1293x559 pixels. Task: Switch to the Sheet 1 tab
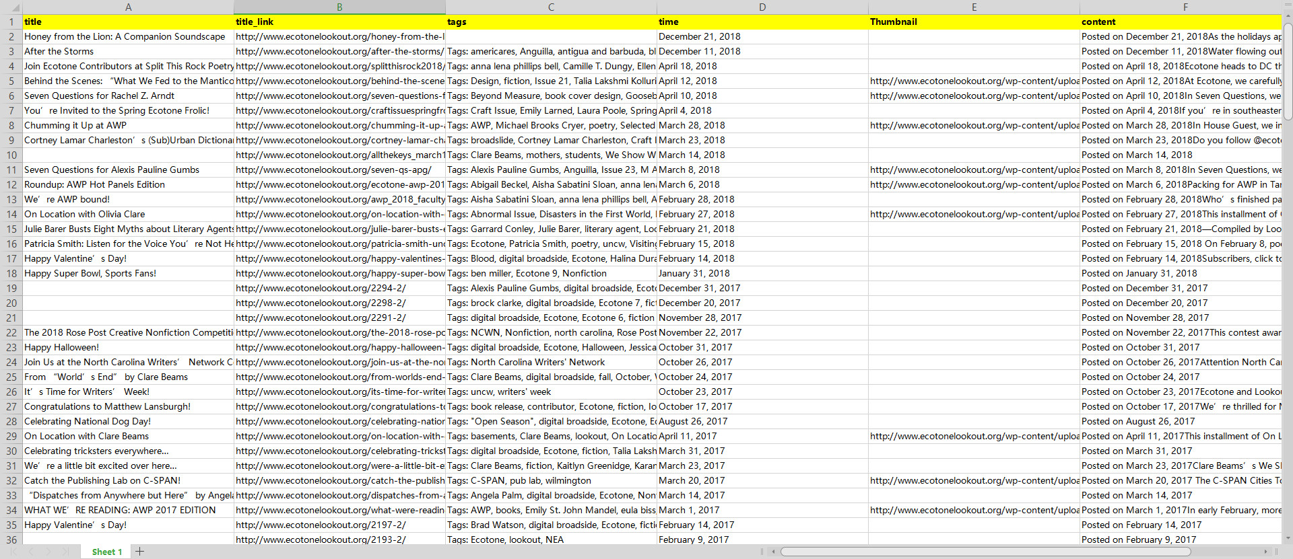click(x=106, y=552)
